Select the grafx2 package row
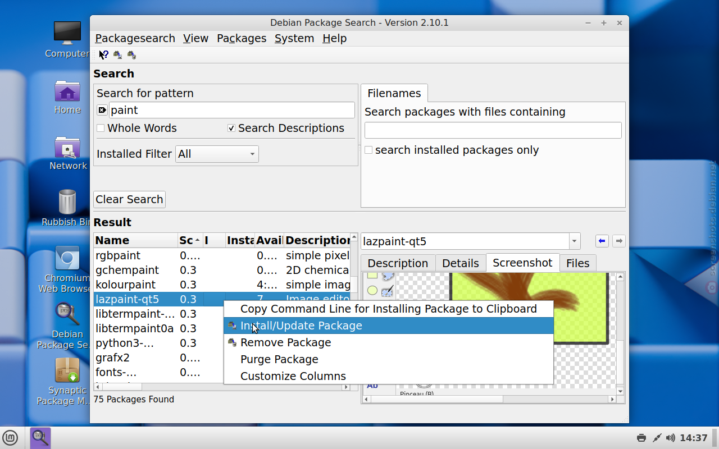 click(x=158, y=358)
